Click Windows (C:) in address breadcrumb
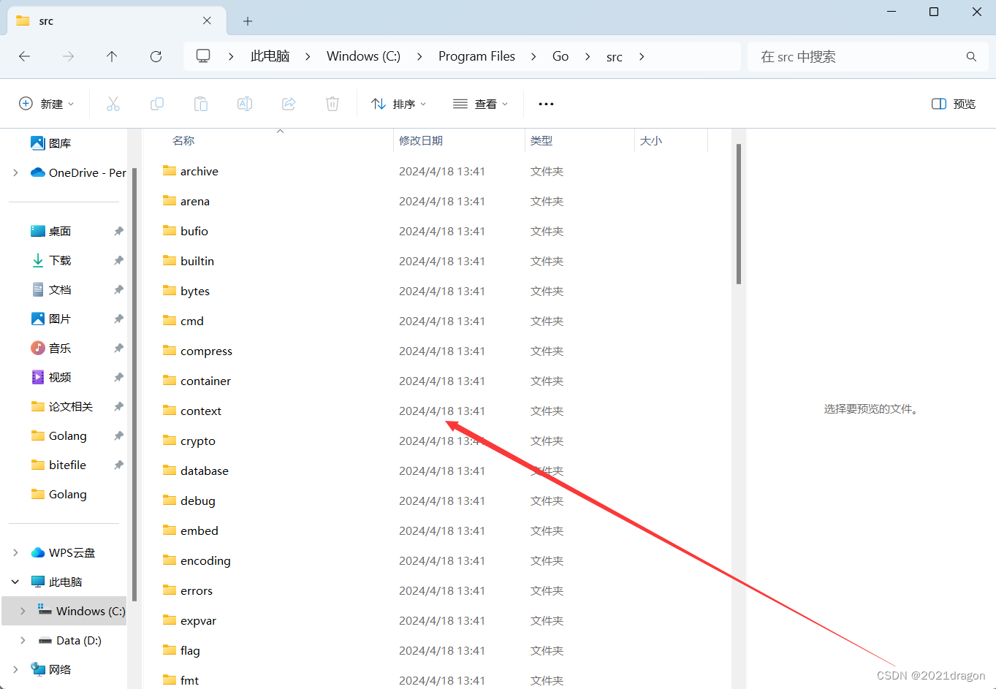Image resolution: width=996 pixels, height=689 pixels. point(363,56)
